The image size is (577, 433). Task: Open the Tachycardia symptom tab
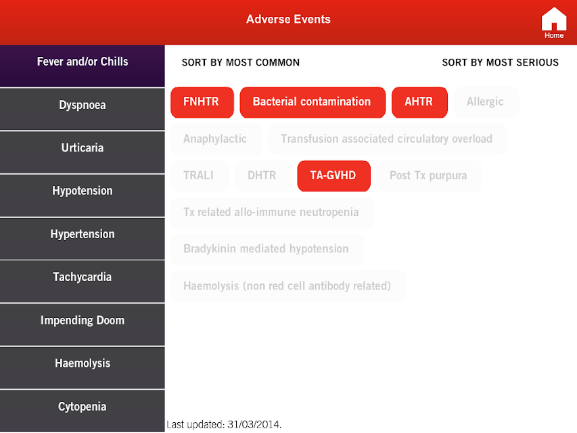pyautogui.click(x=83, y=281)
